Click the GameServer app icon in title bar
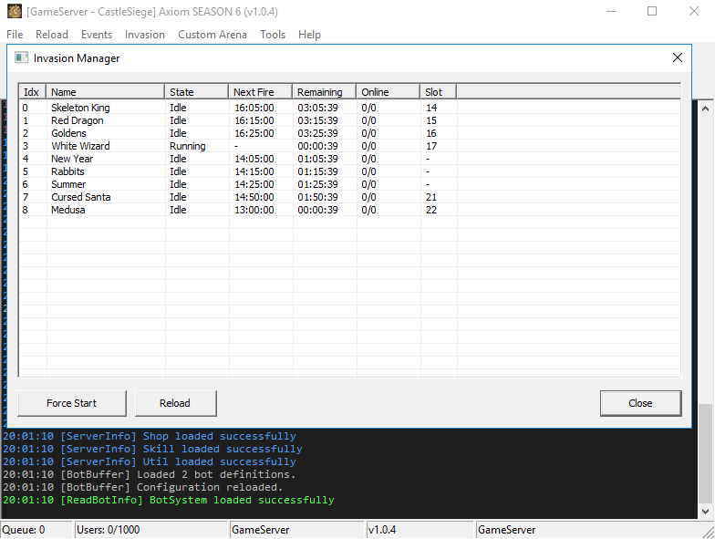715x539 pixels. pyautogui.click(x=15, y=11)
